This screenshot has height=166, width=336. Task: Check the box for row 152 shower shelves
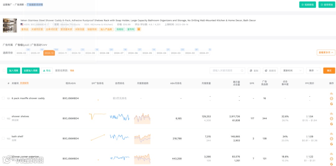pos(3,118)
